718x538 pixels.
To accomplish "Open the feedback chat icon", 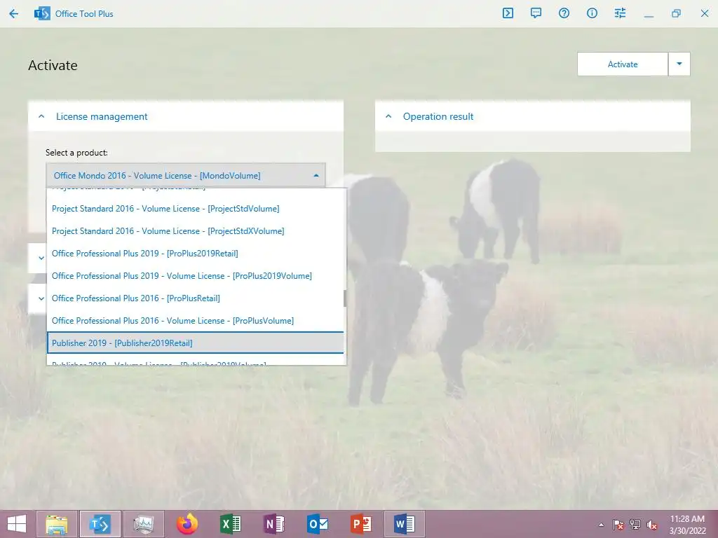I will (x=536, y=13).
